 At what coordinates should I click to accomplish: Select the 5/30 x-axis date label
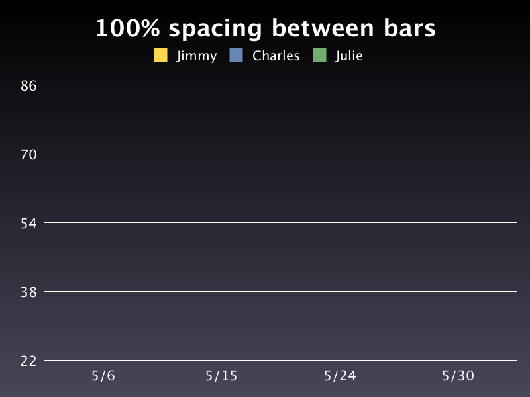point(458,376)
